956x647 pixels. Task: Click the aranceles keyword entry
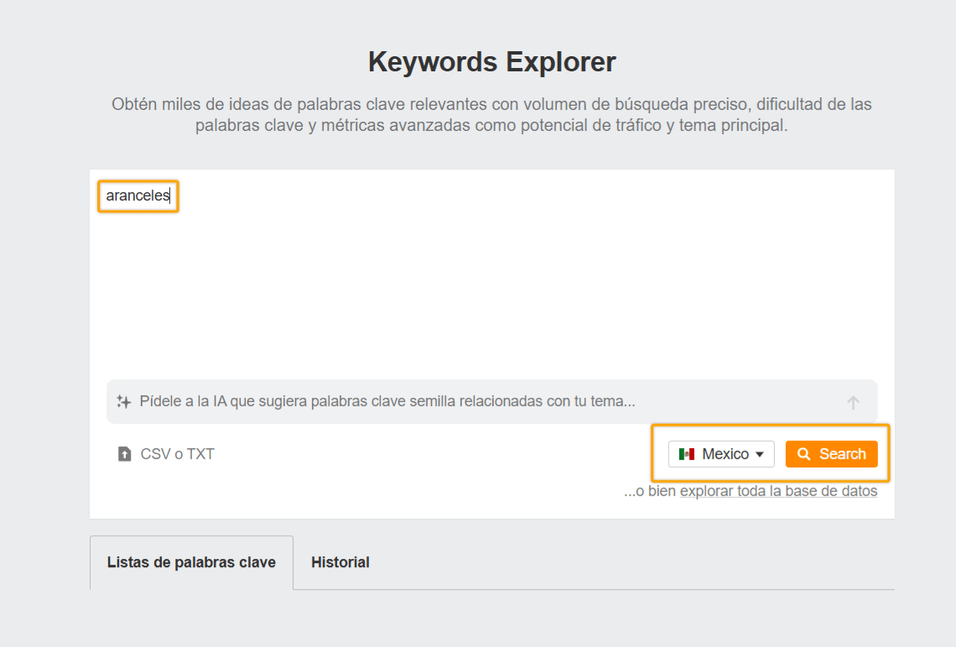click(x=138, y=196)
